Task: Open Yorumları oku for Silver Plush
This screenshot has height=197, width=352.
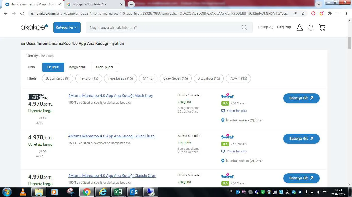Action: tap(234, 151)
